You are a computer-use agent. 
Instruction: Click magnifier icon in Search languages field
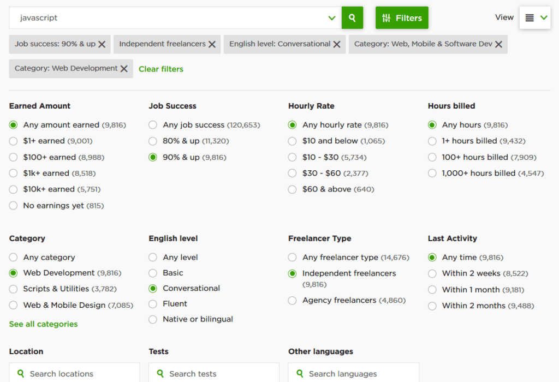(300, 373)
